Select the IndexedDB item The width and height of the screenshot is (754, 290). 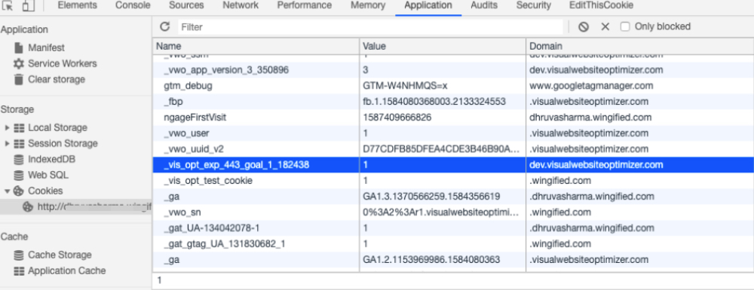51,159
